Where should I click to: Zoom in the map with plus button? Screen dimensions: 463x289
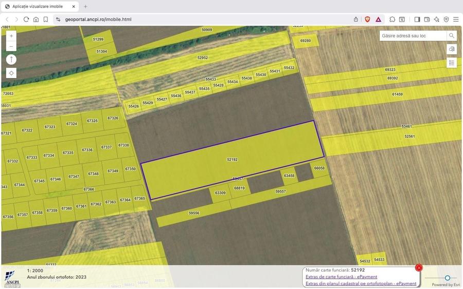point(11,36)
